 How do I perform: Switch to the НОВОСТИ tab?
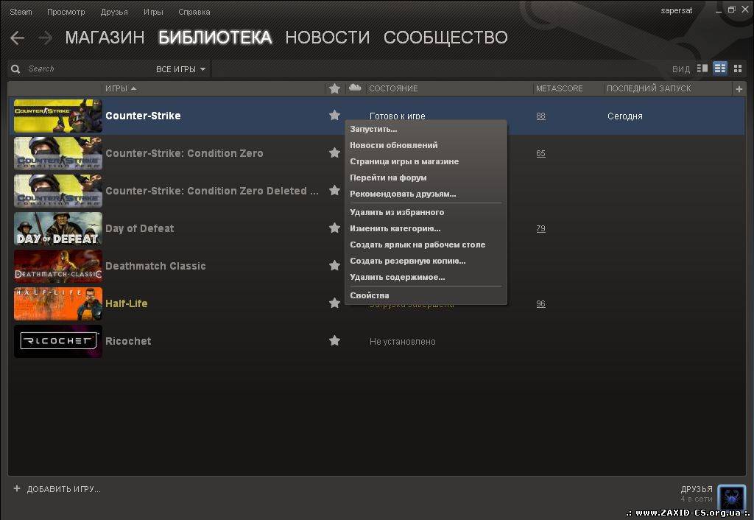(328, 38)
